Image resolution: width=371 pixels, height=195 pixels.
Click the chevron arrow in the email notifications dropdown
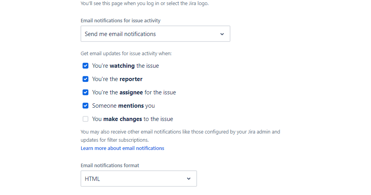coord(222,34)
